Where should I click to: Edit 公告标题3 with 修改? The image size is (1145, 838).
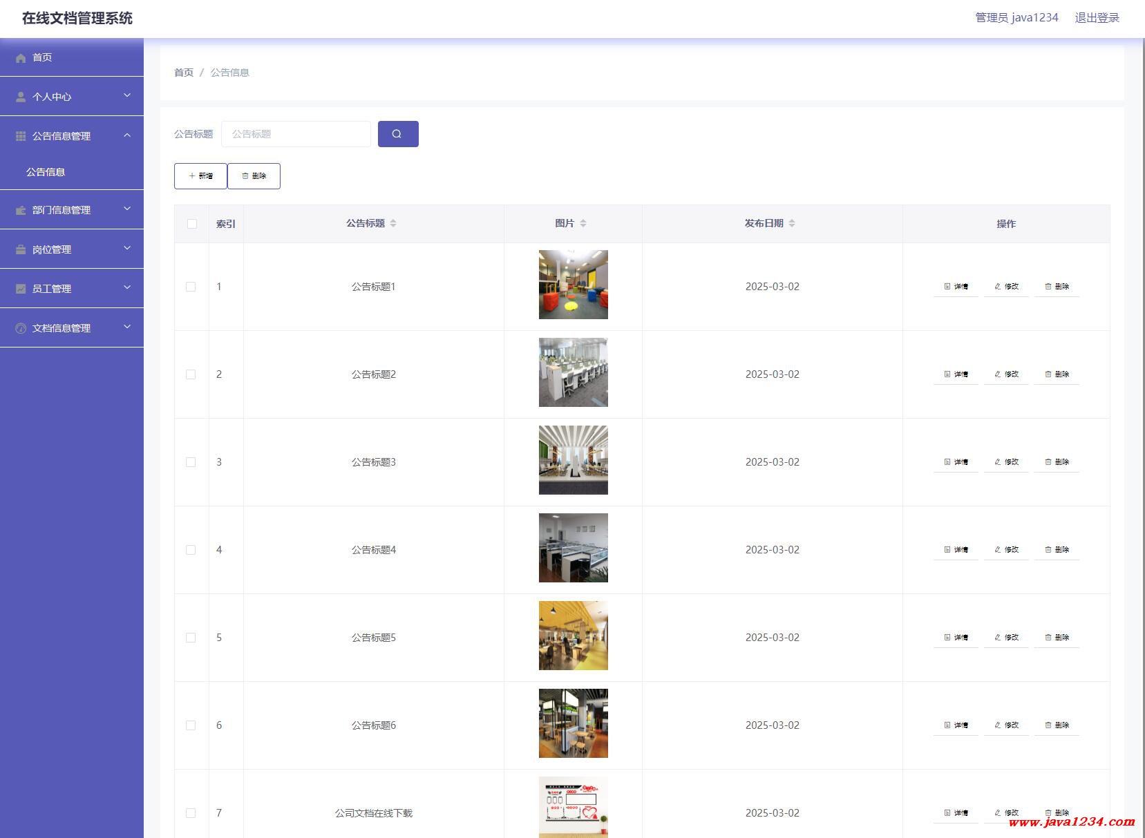(1006, 462)
